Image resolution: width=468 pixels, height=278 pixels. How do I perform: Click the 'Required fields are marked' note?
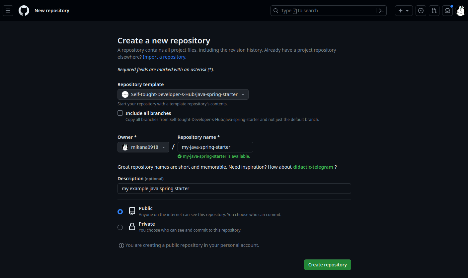pos(166,70)
